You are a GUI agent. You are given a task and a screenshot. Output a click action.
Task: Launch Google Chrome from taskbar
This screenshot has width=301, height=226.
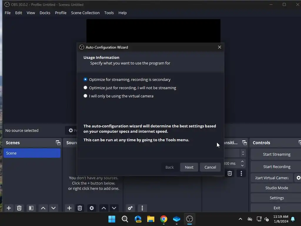coord(163,219)
